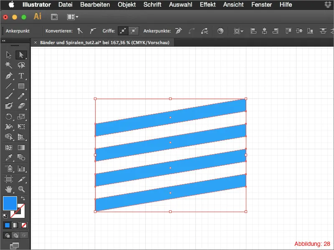Image resolution: width=334 pixels, height=250 pixels.
Task: Open Adobe Bridge via Br icon
Action: tap(54, 17)
